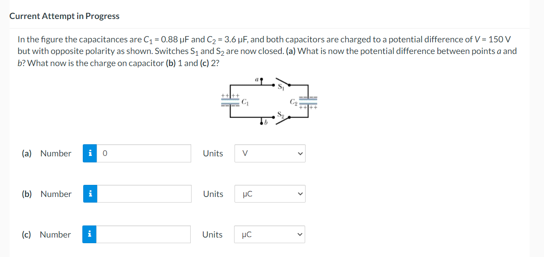Click point b terminal in the figure
The image size is (544, 257).
point(262,122)
